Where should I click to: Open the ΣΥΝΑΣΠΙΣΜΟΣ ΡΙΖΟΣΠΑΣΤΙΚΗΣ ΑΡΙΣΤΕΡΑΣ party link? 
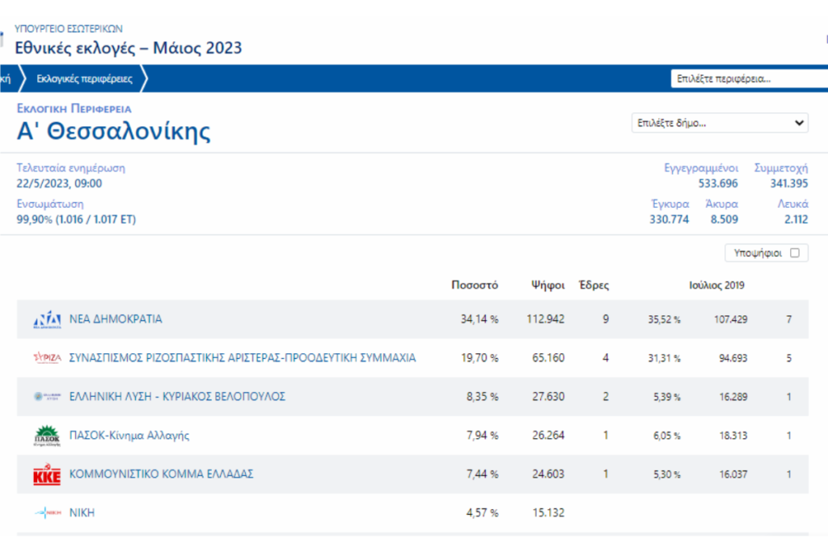(x=243, y=358)
